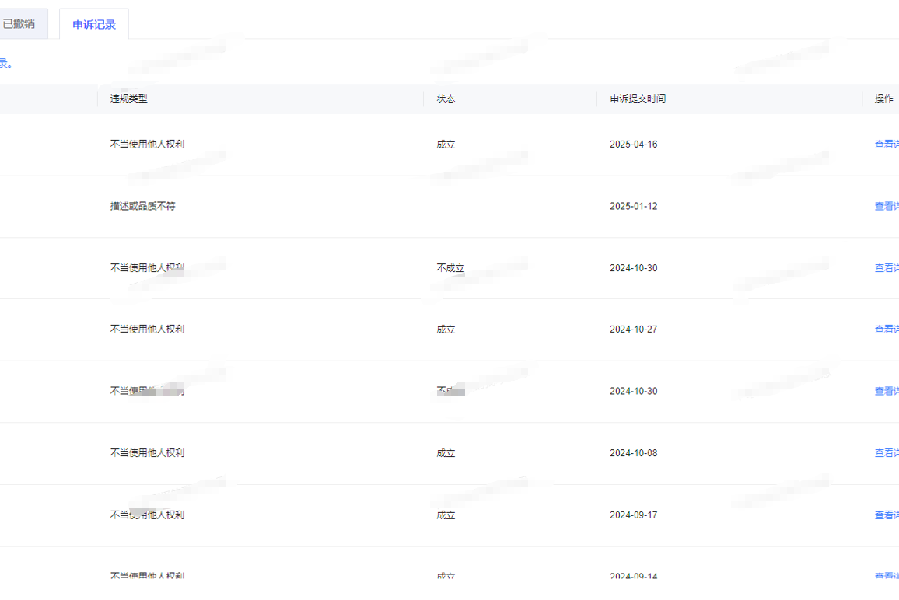
Task: Open 查看详情 for the 2024-09-17 appeal
Action: (x=887, y=515)
